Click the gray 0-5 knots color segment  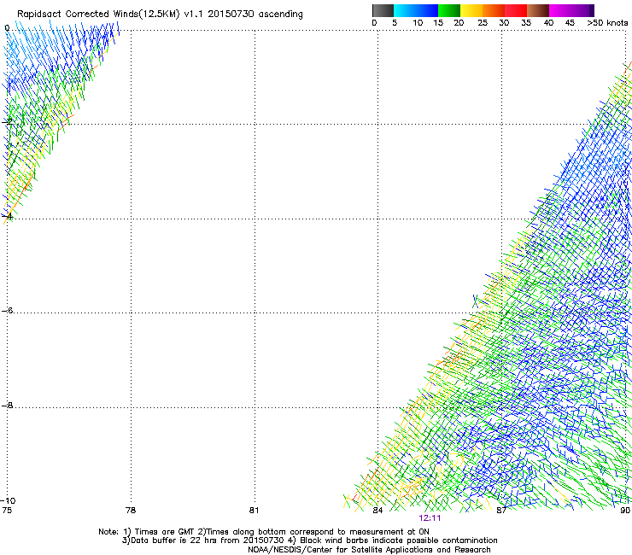coord(383,10)
